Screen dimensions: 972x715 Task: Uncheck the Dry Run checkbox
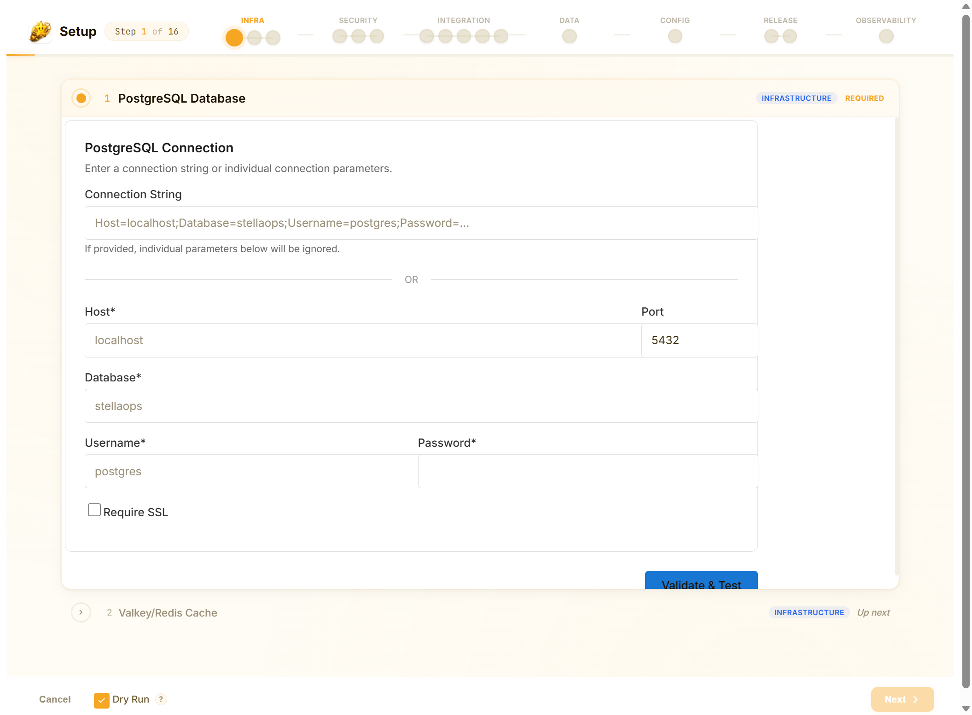[x=101, y=700]
